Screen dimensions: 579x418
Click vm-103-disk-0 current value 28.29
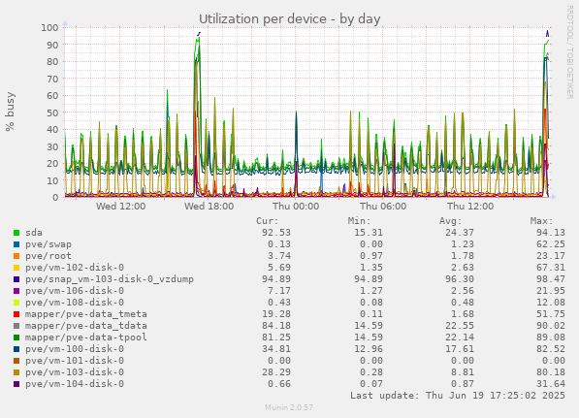(x=276, y=372)
